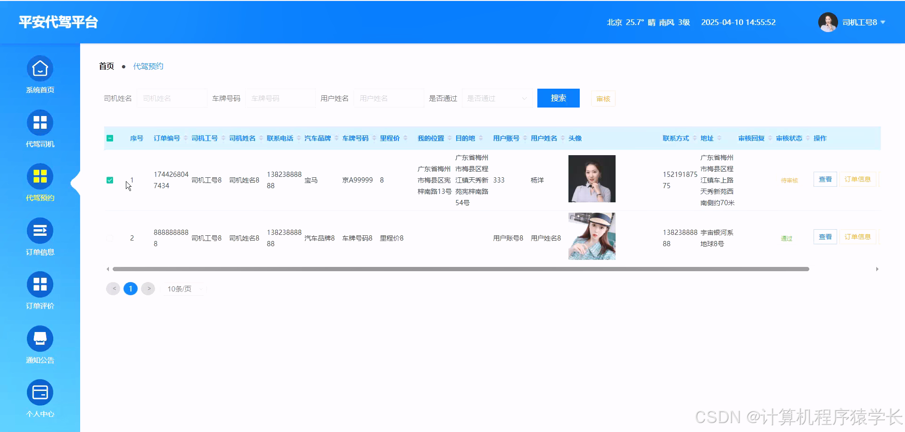Sort by 审核状态 column arrows

pos(807,138)
